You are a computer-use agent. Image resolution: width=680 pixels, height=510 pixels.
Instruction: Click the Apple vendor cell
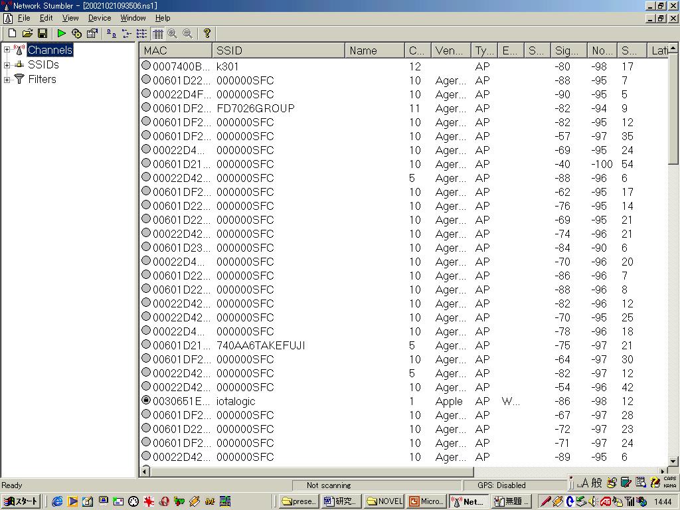pos(449,401)
